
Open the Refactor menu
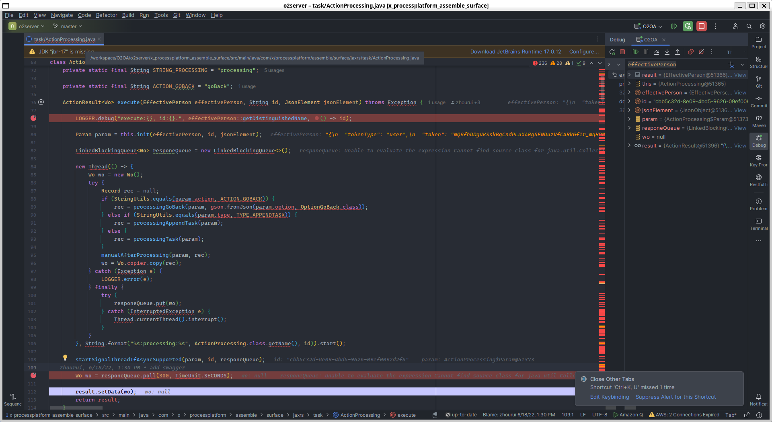pyautogui.click(x=107, y=15)
